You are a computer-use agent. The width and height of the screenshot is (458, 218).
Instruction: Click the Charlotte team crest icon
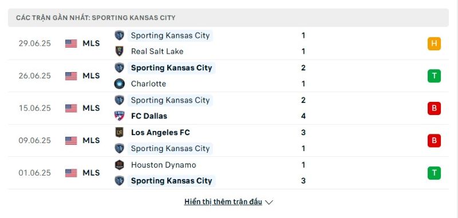tap(119, 84)
